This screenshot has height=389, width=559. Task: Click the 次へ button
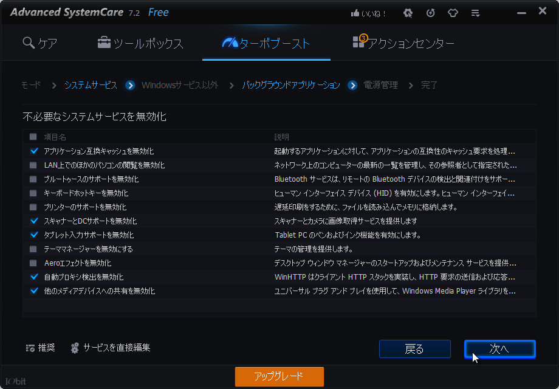pos(499,349)
